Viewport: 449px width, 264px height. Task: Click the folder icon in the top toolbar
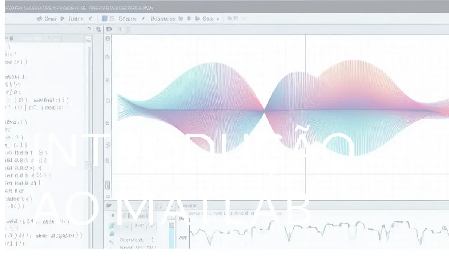pyautogui.click(x=197, y=18)
